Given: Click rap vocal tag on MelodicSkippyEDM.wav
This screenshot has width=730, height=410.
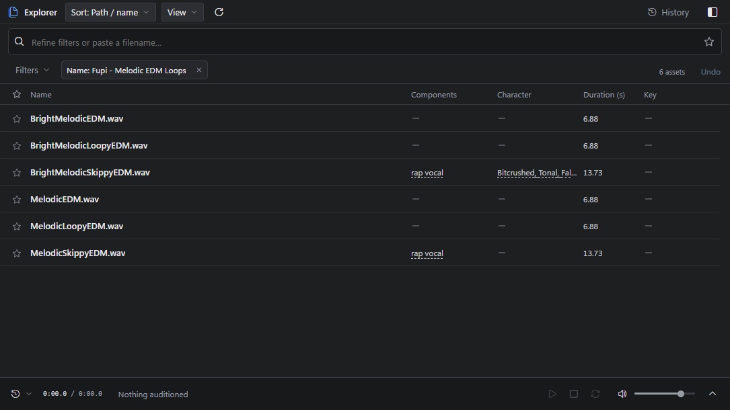Looking at the screenshot, I should [427, 254].
